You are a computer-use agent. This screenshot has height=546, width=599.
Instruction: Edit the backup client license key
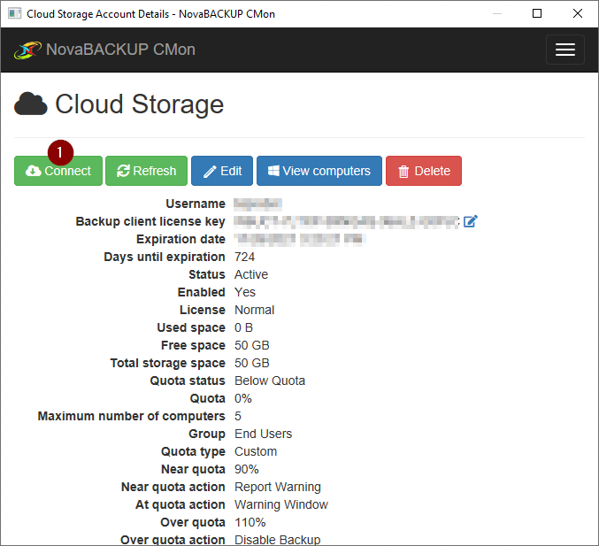click(470, 221)
